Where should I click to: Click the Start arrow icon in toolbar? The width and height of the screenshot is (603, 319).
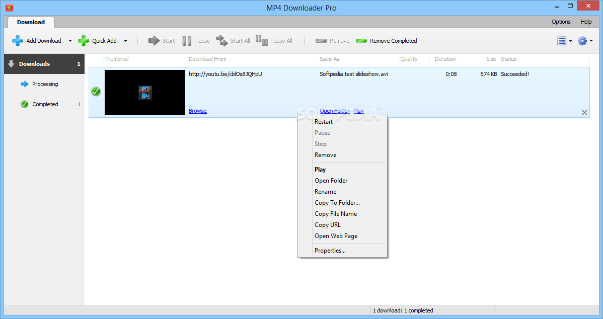(x=154, y=41)
